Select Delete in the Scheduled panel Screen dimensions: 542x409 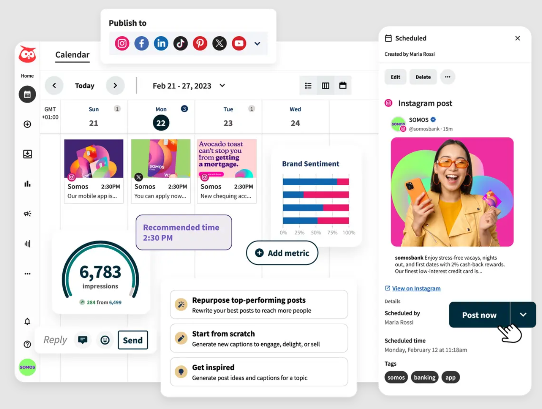pyautogui.click(x=423, y=77)
